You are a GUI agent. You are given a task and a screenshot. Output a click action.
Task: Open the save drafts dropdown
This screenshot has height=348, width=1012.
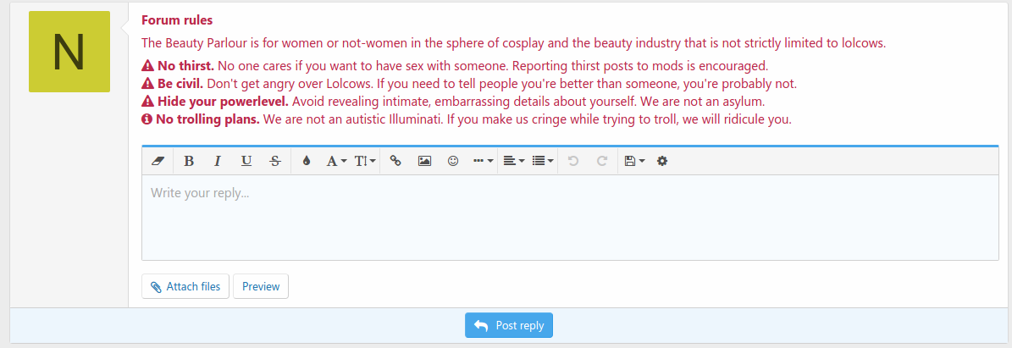[634, 162]
